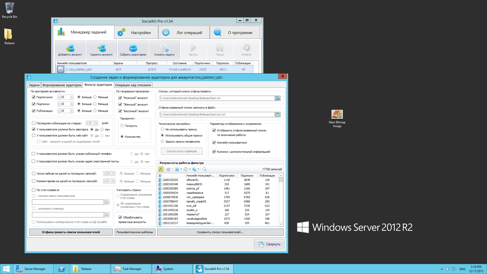
Task: Click the copy windows icon in results toolbar
Action: [x=194, y=169]
